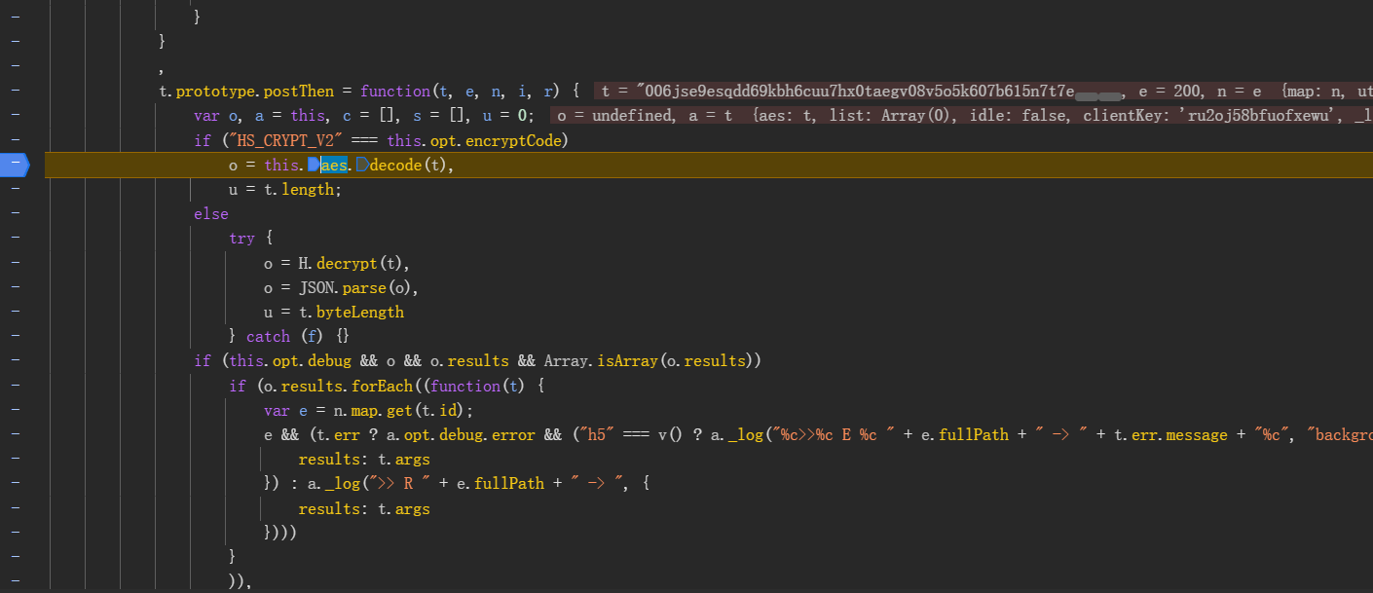Click the gutter dash beside "var e = n.map.get(t.id);"
1373x593 pixels.
[x=16, y=410]
